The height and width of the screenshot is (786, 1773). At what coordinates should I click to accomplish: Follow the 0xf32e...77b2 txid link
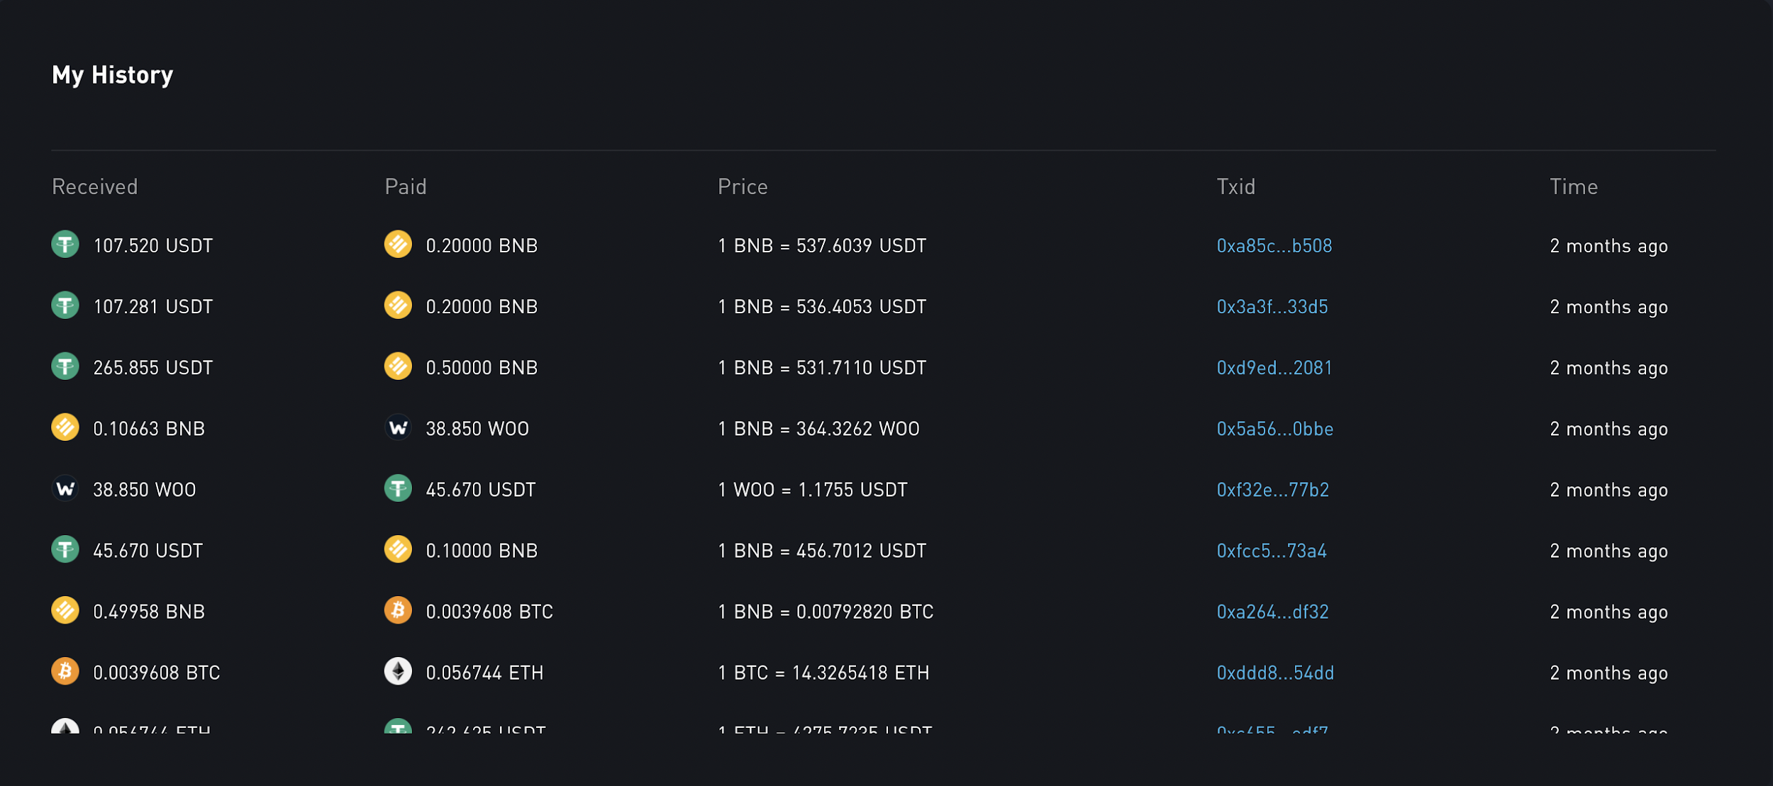coord(1273,490)
